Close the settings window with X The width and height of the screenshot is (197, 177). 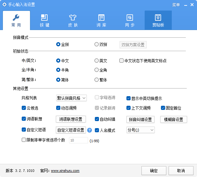192,5
